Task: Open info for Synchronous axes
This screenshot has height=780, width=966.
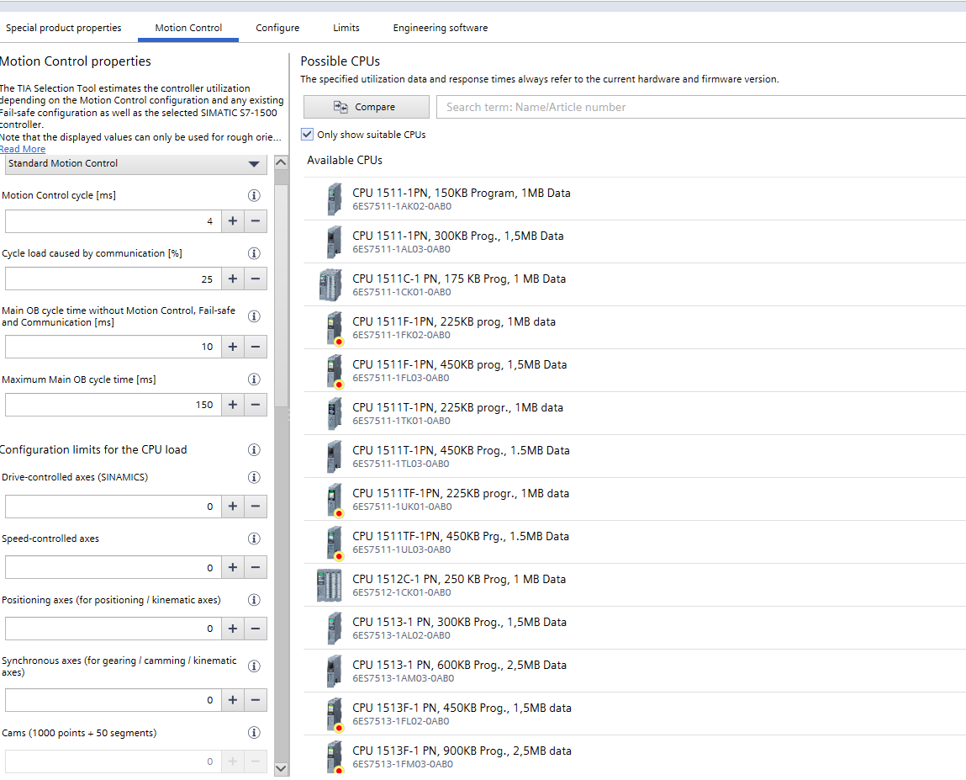Action: click(x=254, y=666)
